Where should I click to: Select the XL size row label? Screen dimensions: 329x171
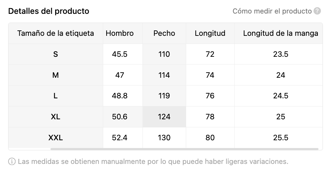56,117
